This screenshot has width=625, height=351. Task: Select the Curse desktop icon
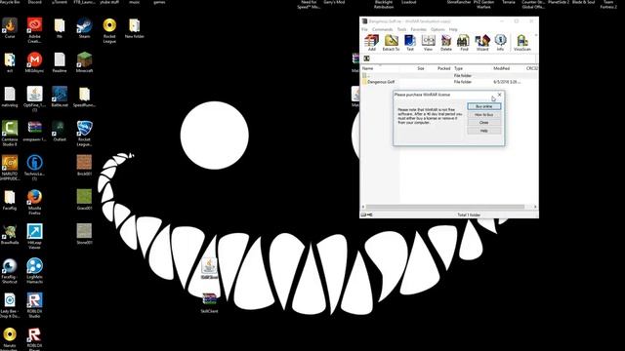click(x=10, y=28)
